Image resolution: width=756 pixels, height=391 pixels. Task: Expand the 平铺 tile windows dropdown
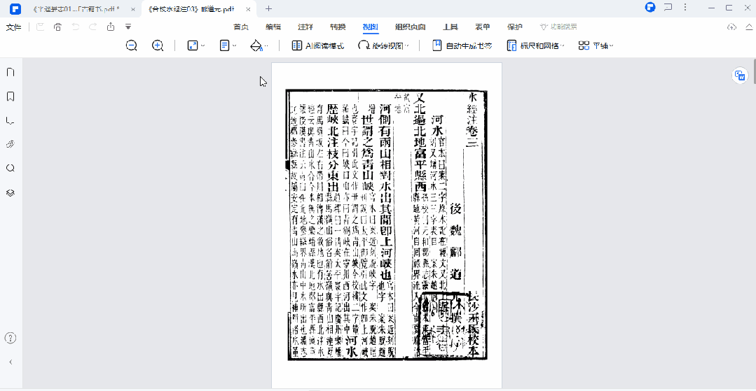click(596, 45)
